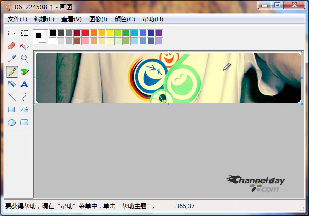Select the Magnifier tool
309x216 pixels.
click(x=25, y=59)
